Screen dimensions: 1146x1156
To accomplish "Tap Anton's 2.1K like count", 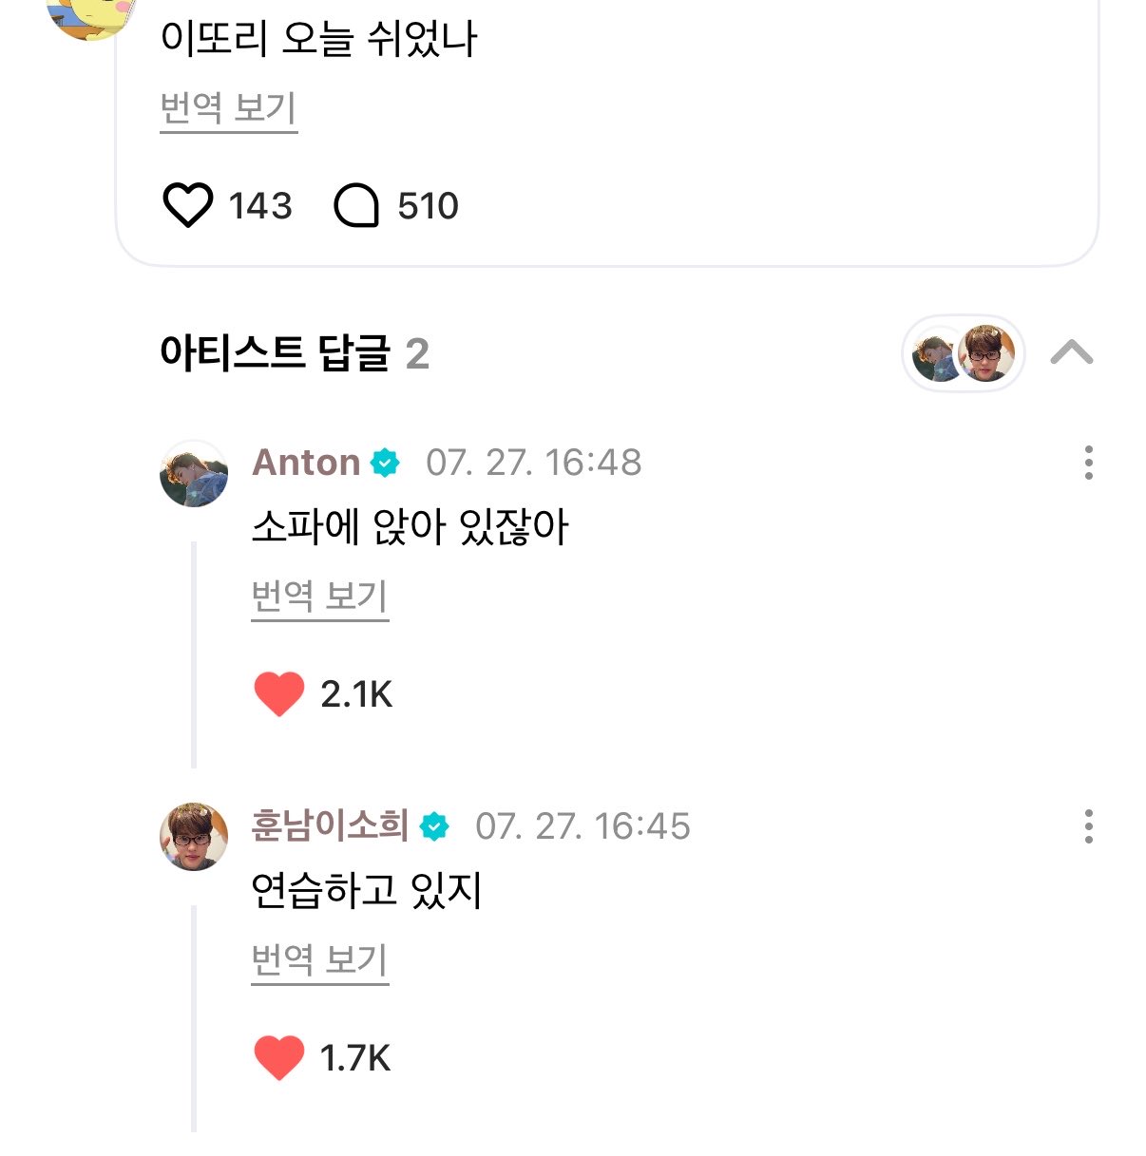I will tap(356, 694).
